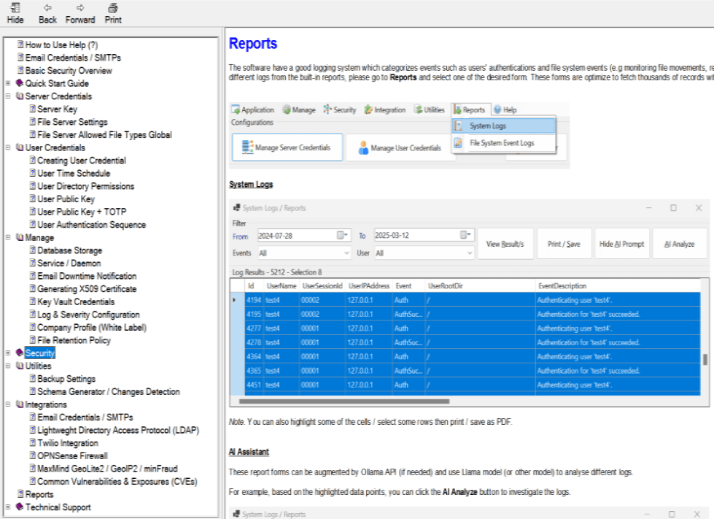Collapse the Utilities tree node
Screen dimensions: 714x519
pos(8,366)
